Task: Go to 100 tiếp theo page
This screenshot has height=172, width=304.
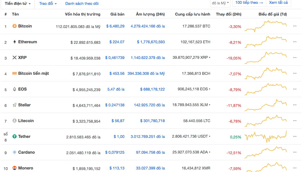Action: coord(249,3)
